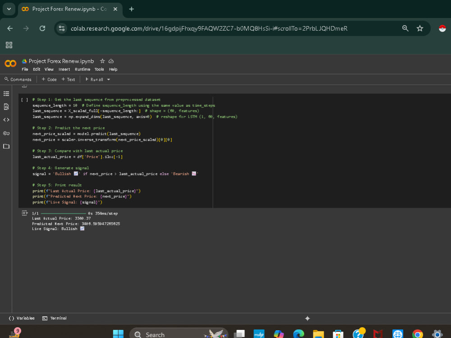451x338 pixels.
Task: Open the Terminal panel
Action: click(x=55, y=318)
